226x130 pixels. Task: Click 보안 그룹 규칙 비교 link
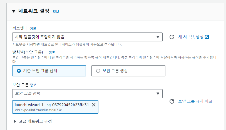[195, 101]
